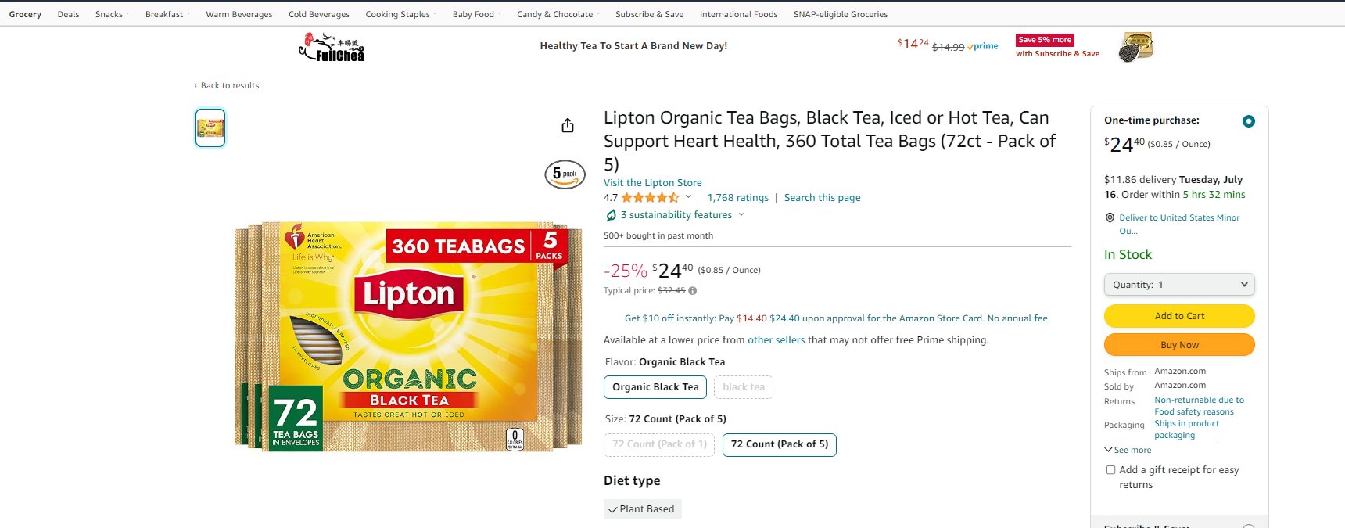This screenshot has width=1345, height=528.
Task: Select the product thumbnail image
Action: 210,128
